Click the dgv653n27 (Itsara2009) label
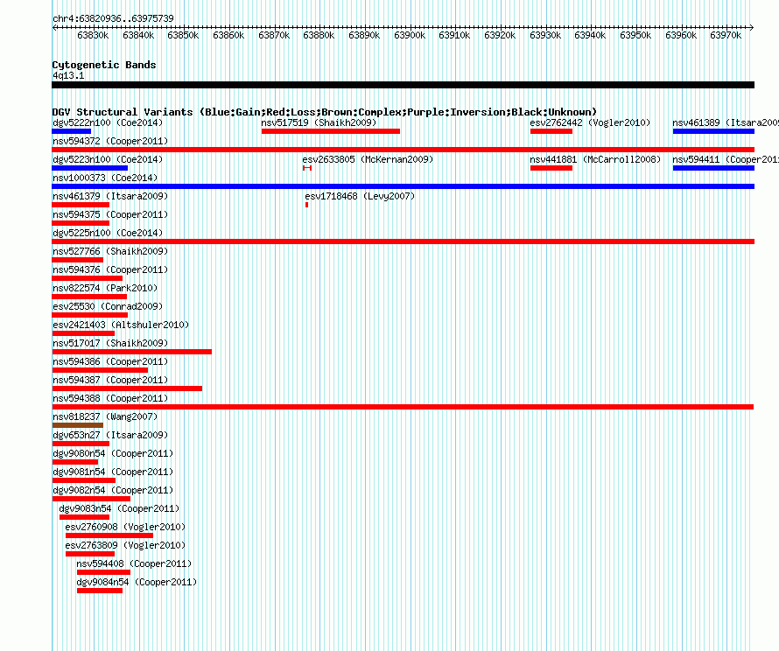Screen dimensions: 779x651 click(x=110, y=435)
